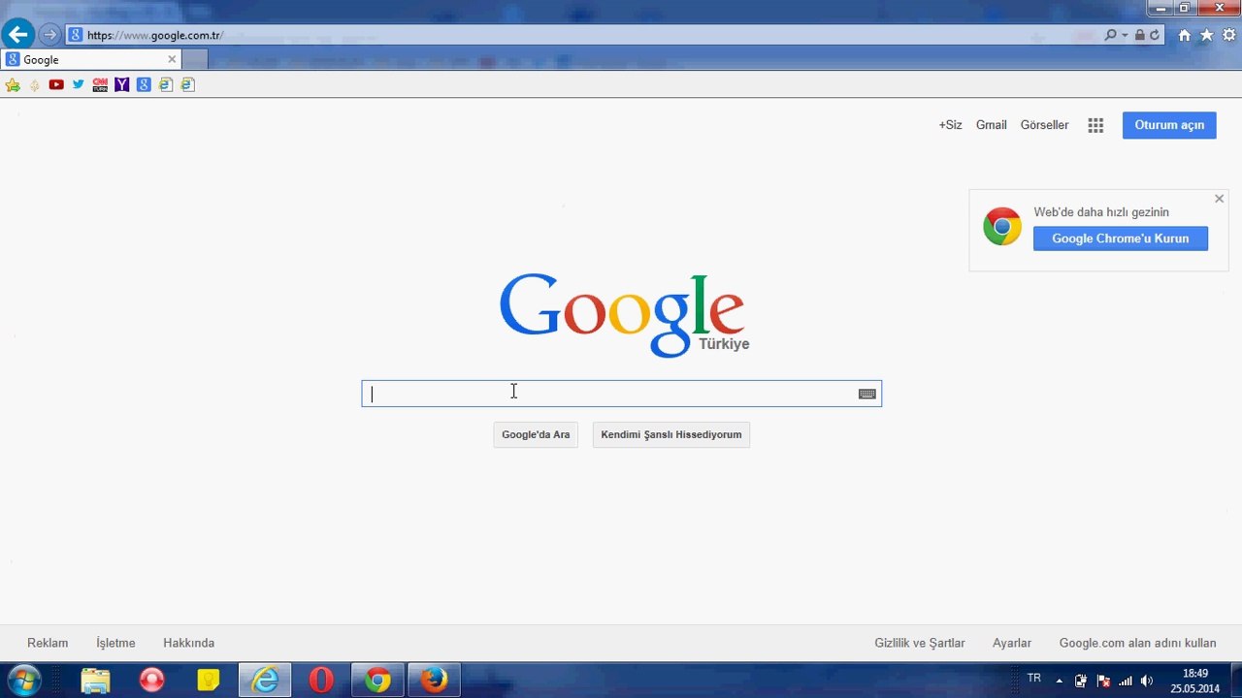Click the +Siz link
1242x698 pixels.
pyautogui.click(x=950, y=125)
